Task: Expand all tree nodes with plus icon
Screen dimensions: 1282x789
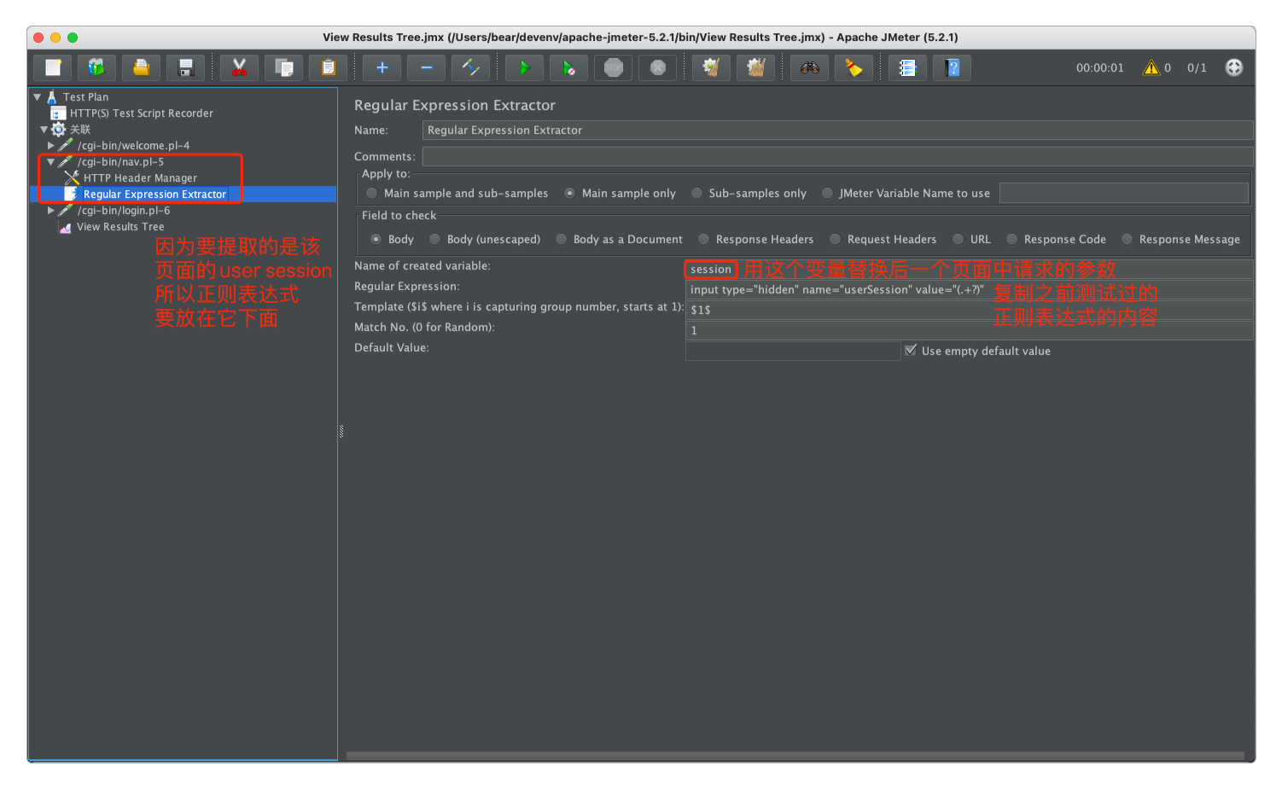Action: pos(382,67)
